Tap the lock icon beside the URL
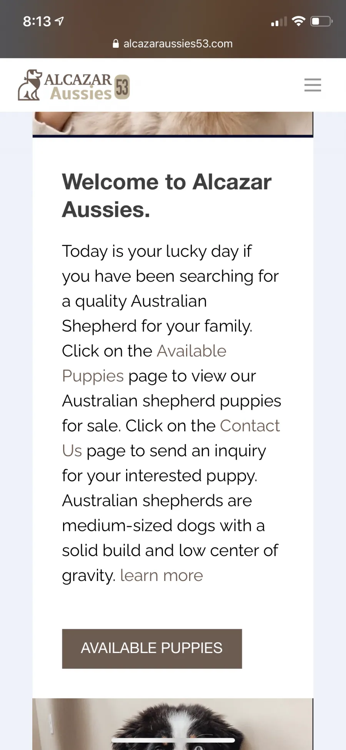 pos(116,44)
